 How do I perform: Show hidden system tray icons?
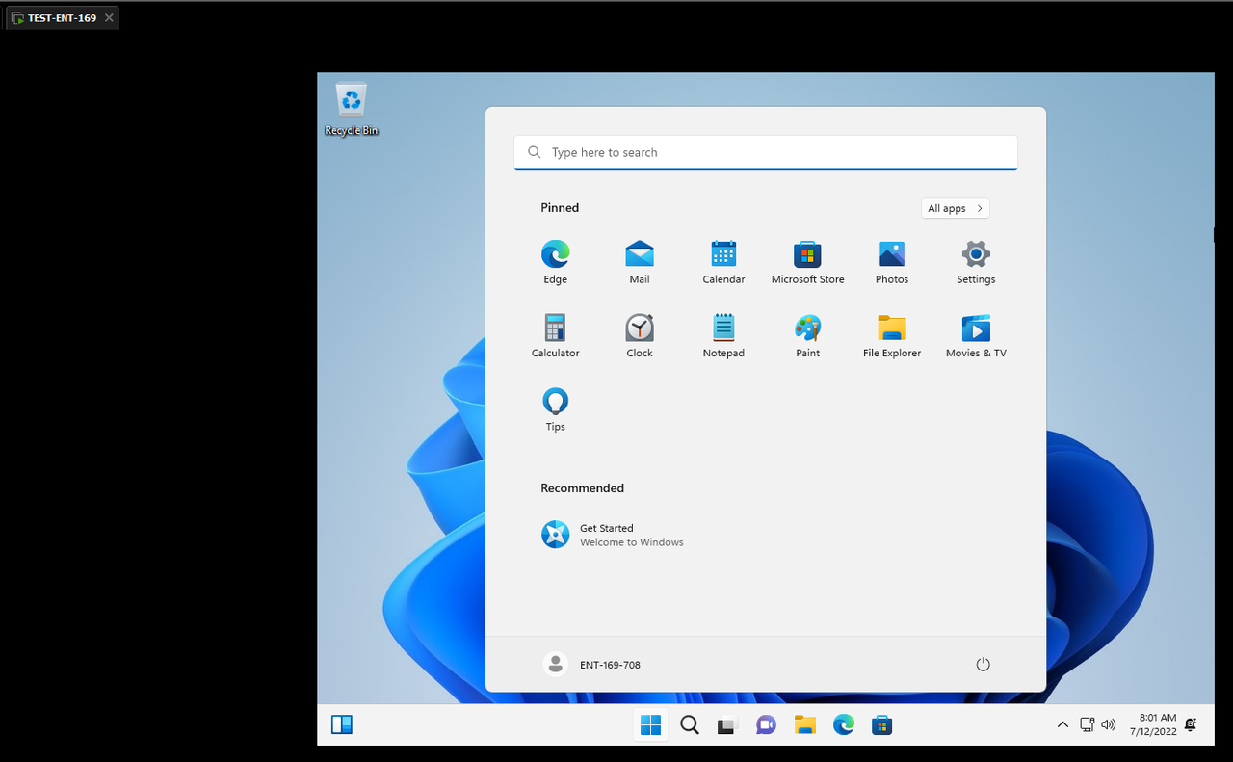pyautogui.click(x=1062, y=724)
